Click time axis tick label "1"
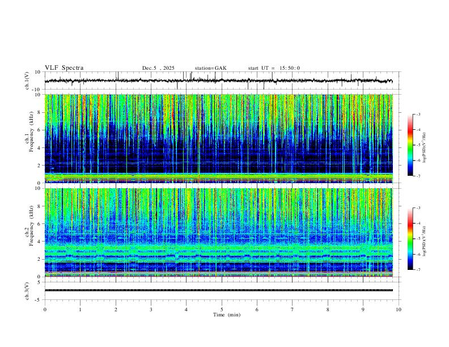 tap(80, 310)
